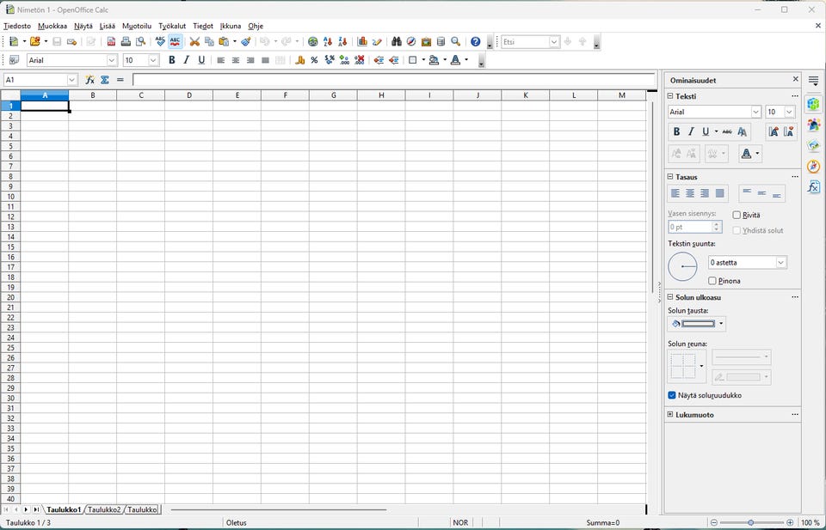Open sidebar font size 10 dropdown
The image size is (826, 530).
[789, 112]
